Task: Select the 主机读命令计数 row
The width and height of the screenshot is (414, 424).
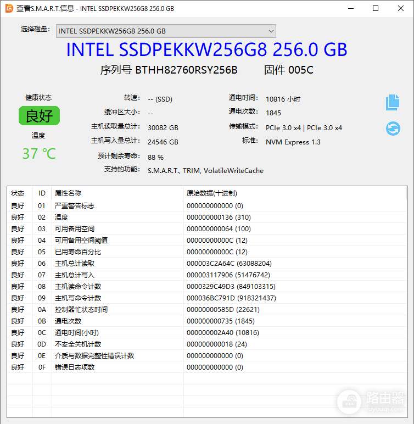Action: point(207,286)
